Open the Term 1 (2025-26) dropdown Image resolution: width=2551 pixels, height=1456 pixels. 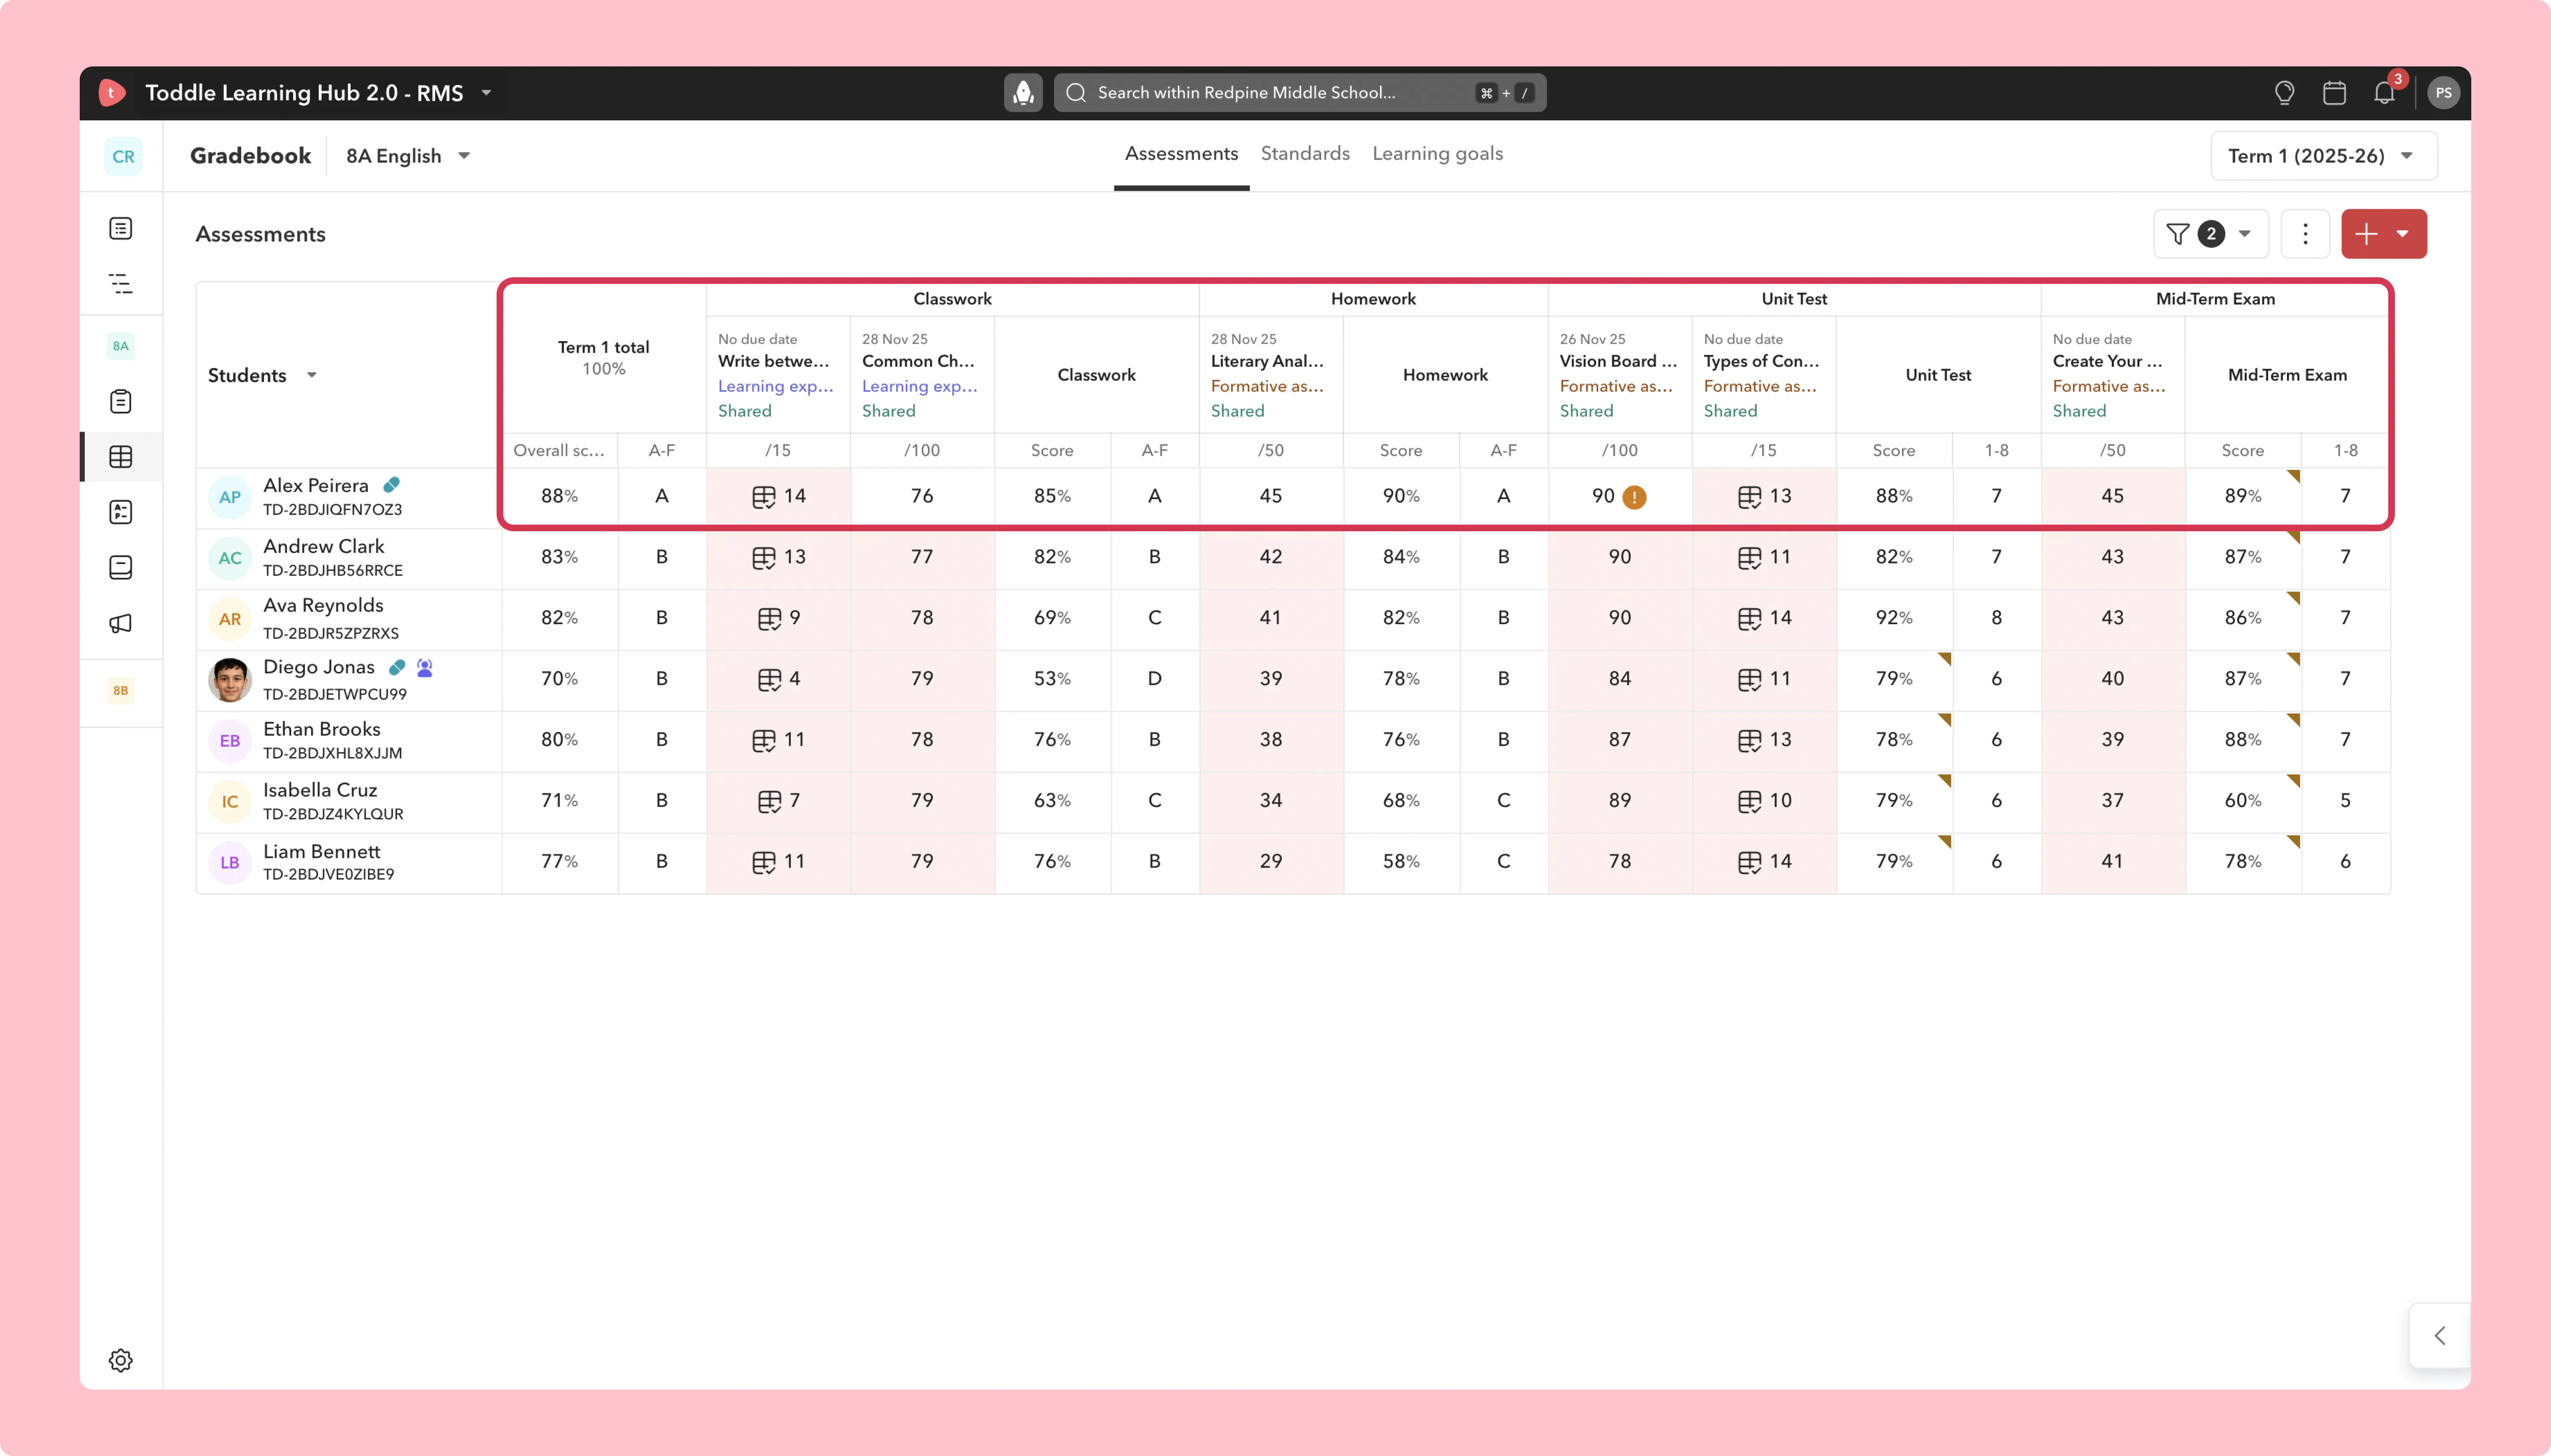(x=2324, y=157)
